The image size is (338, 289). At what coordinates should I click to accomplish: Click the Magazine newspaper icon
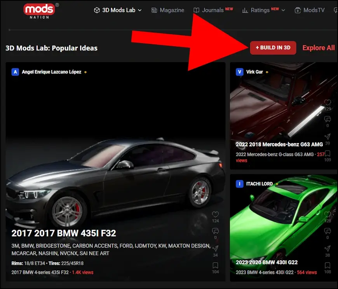[x=154, y=10]
